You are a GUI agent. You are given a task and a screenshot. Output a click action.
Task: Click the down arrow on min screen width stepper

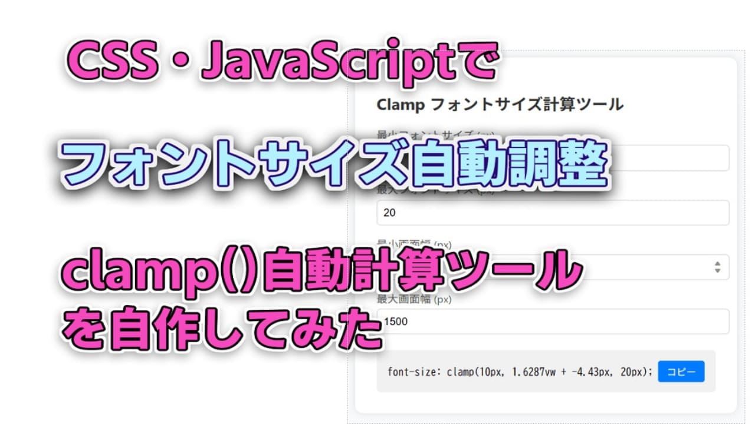(717, 271)
